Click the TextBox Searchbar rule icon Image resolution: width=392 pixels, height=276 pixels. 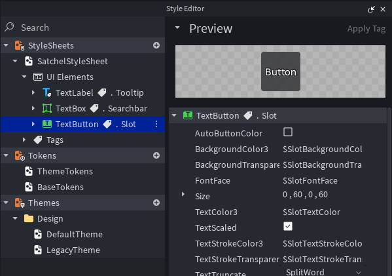[47, 108]
